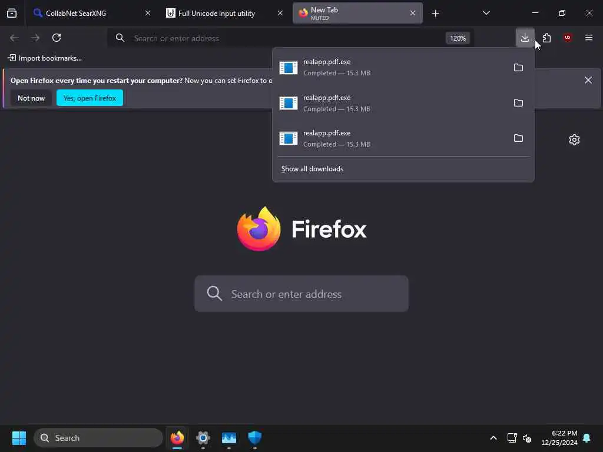Screen dimensions: 603x452
Task: Reset the 120% zoom level badge
Action: [458, 38]
